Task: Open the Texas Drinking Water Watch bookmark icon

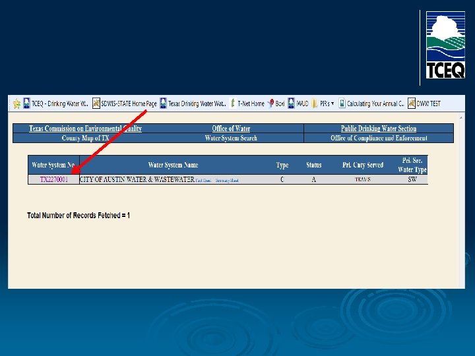Action: 164,104
